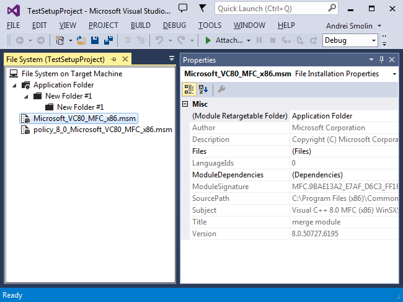Open the VIEW menu
This screenshot has height=302, width=403.
(68, 25)
